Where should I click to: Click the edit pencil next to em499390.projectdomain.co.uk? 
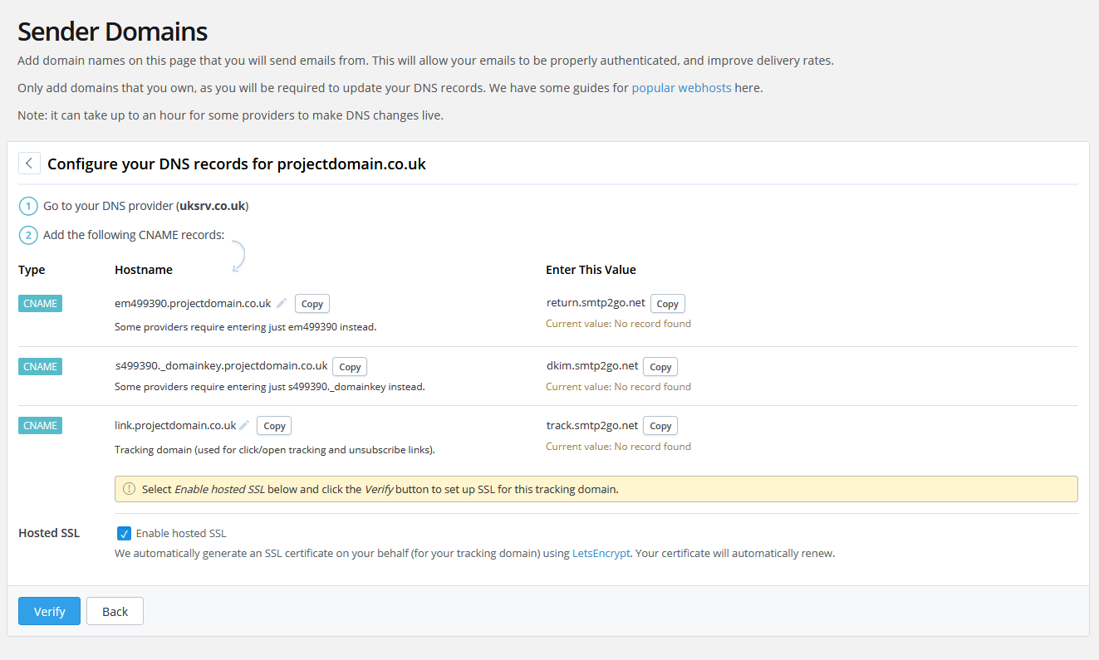click(x=280, y=303)
